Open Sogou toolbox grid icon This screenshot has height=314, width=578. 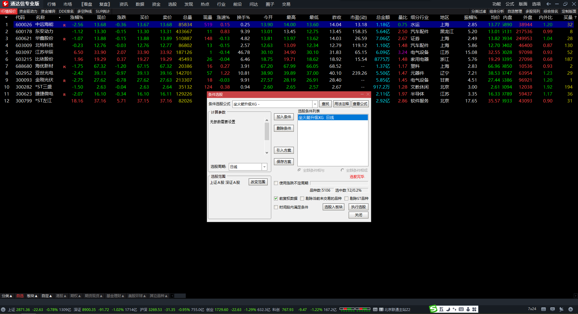coord(474,309)
